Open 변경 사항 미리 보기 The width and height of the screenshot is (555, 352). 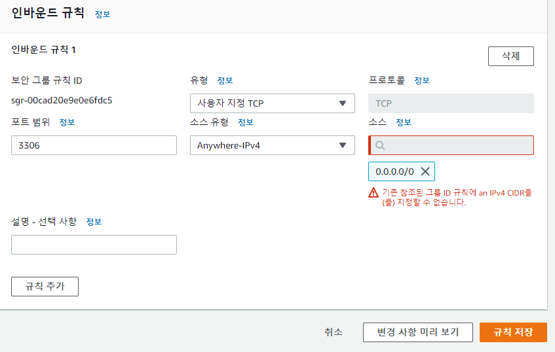click(x=417, y=332)
